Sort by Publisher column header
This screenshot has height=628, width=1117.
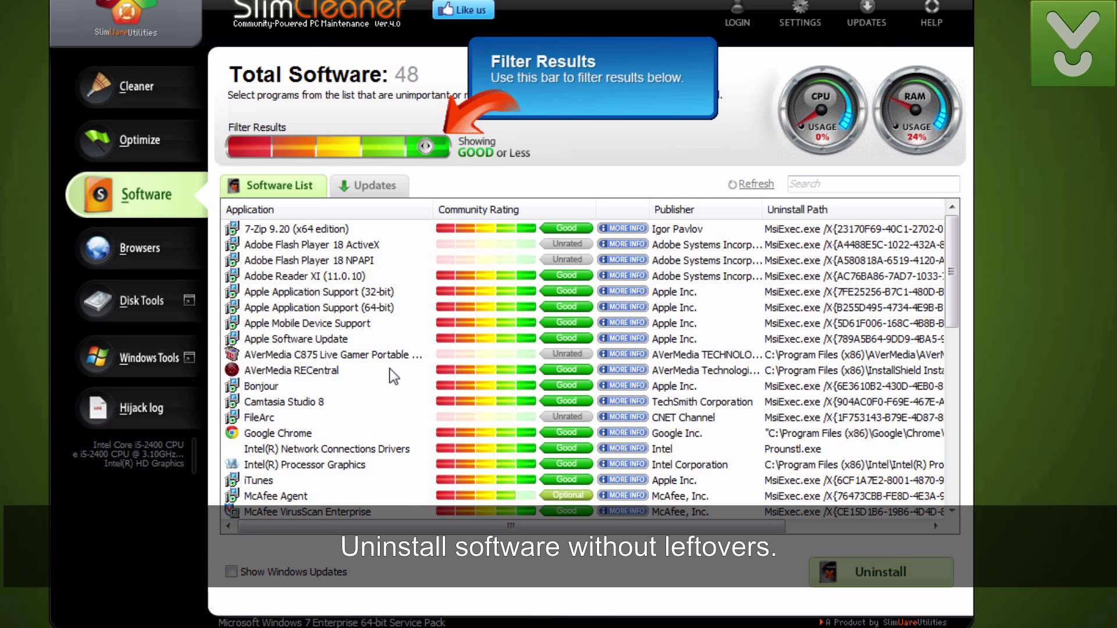pyautogui.click(x=705, y=209)
